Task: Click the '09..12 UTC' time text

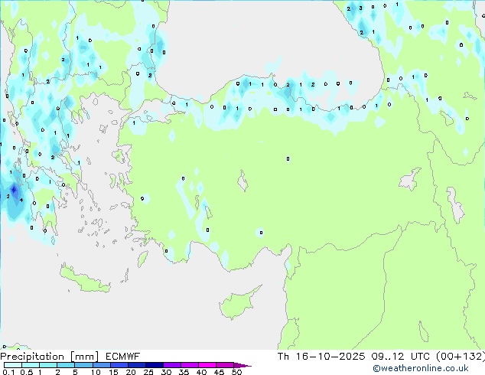Action: (x=400, y=357)
